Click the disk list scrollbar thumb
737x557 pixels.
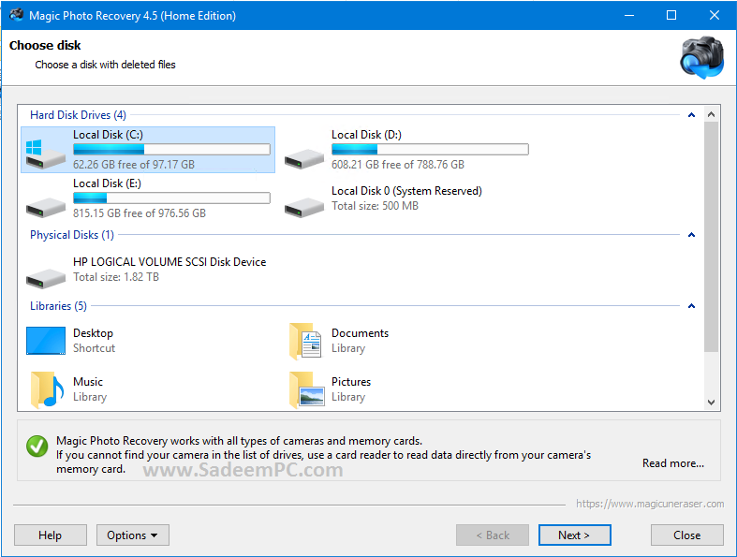coord(711,237)
